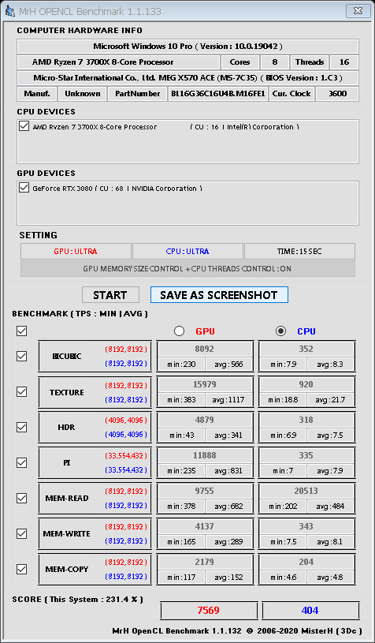Toggle the MEM-READ benchmark checkbox
This screenshot has height=643, width=375.
click(x=22, y=499)
